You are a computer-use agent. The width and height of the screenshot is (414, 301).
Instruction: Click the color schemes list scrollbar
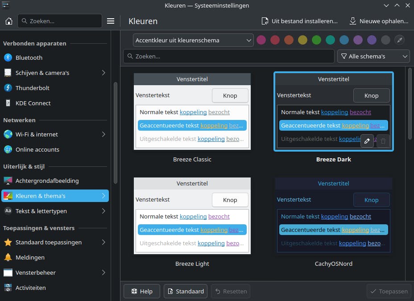click(x=410, y=103)
